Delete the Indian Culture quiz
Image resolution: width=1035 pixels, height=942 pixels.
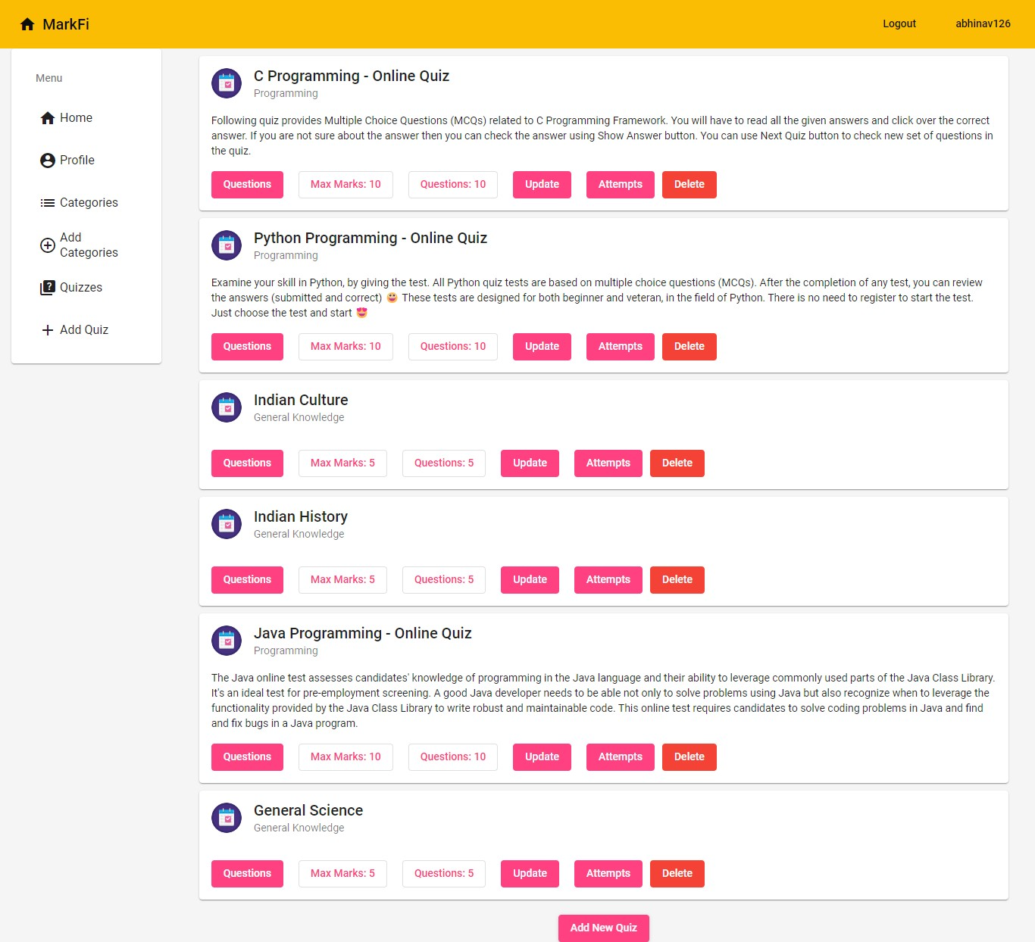coord(677,463)
